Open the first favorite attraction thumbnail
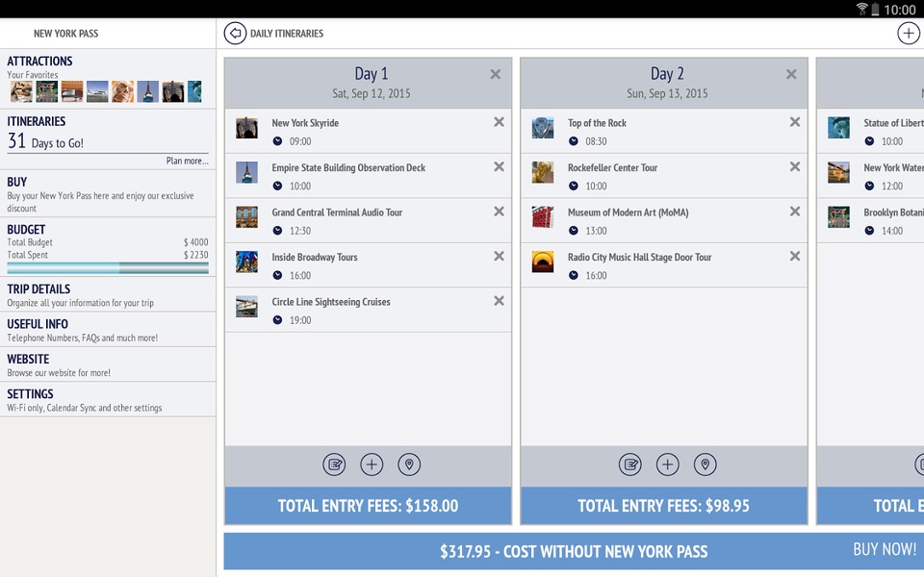This screenshot has width=924, height=577. click(x=21, y=92)
